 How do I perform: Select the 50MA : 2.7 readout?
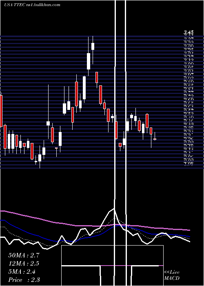pyautogui.click(x=24, y=255)
